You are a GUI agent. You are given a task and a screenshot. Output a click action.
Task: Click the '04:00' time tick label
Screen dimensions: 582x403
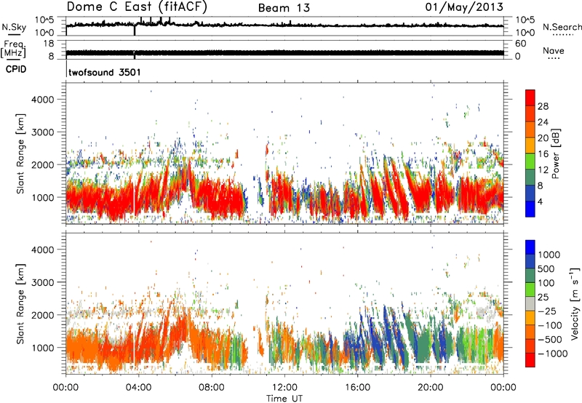139,388
